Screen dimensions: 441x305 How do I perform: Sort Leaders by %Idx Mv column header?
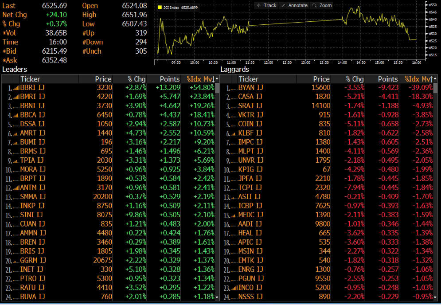tap(198, 79)
